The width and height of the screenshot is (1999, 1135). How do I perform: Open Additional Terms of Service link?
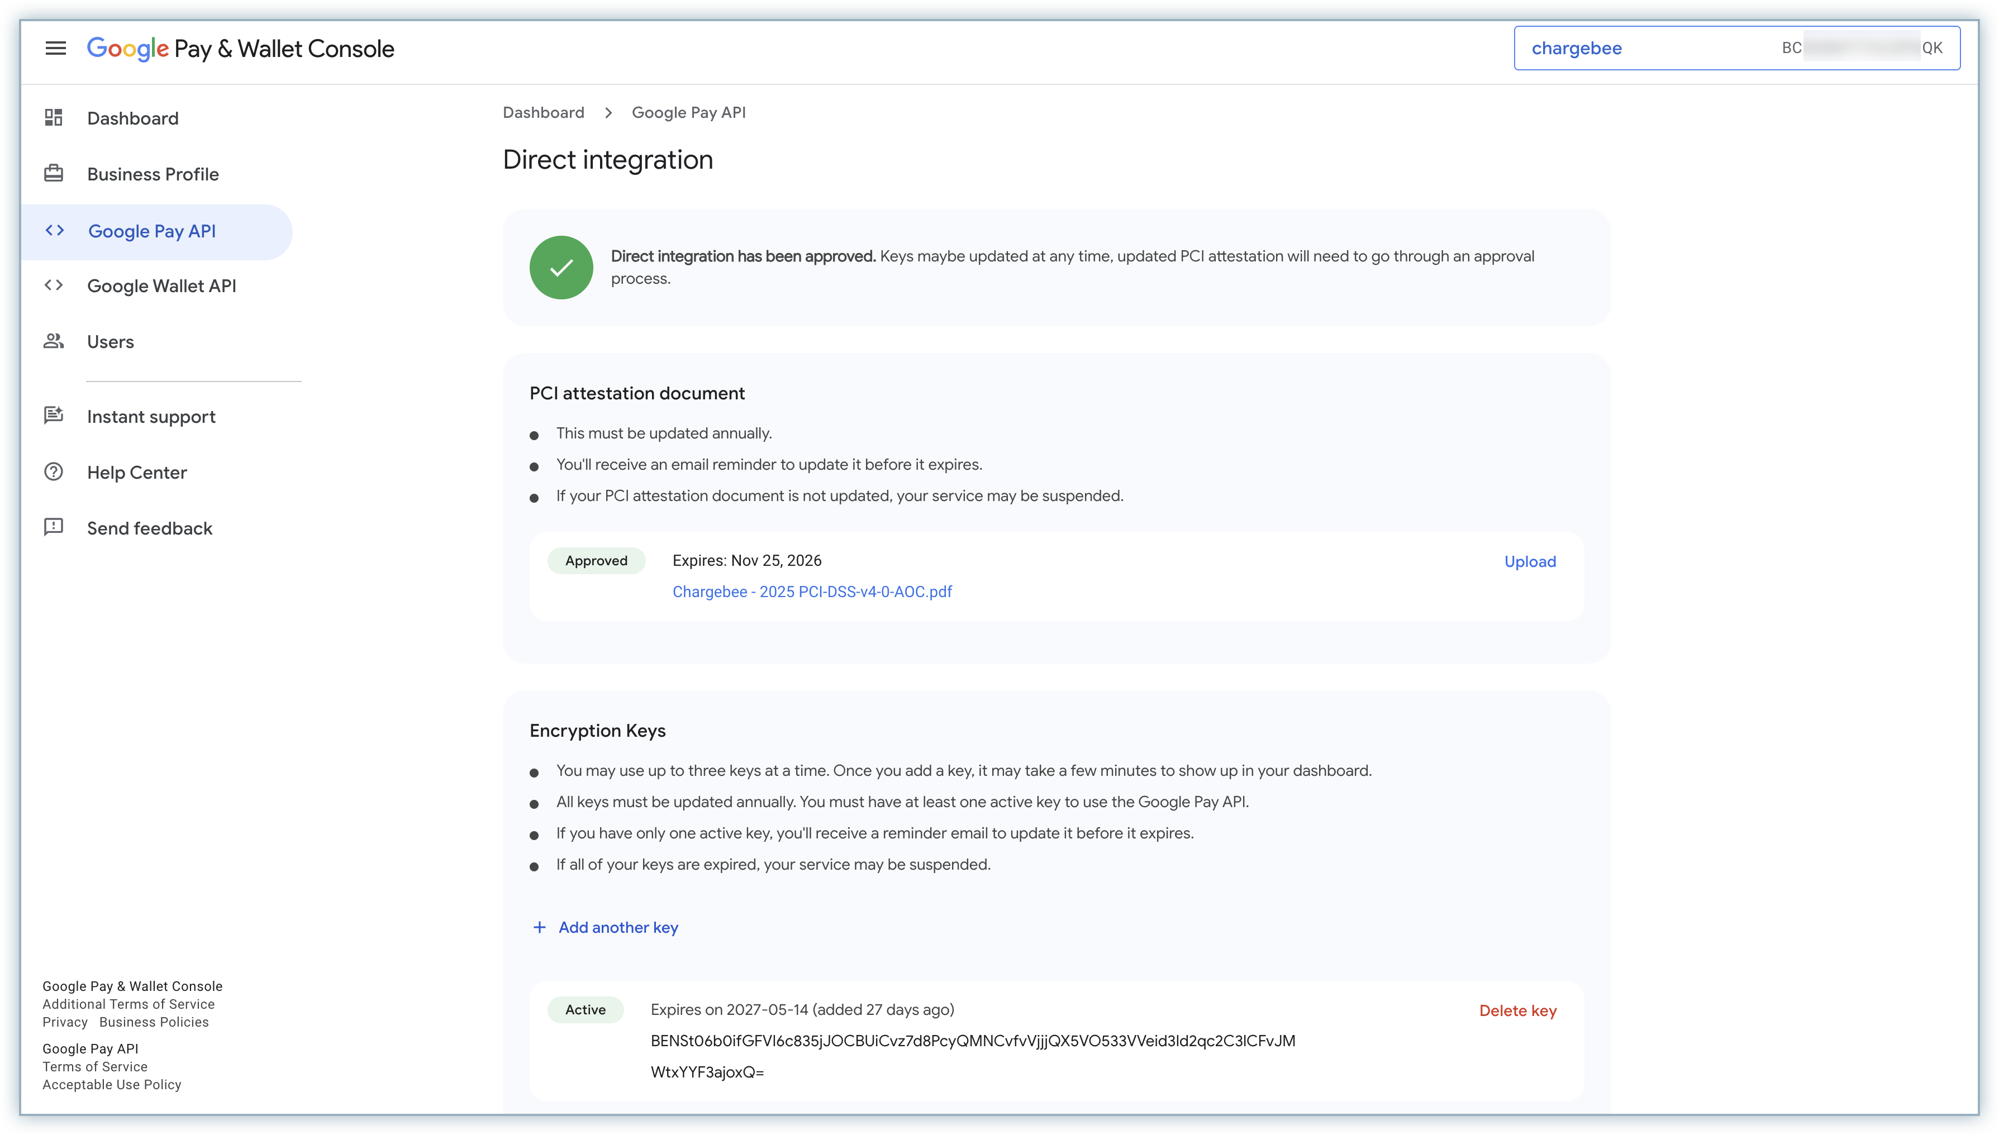coord(128,1004)
